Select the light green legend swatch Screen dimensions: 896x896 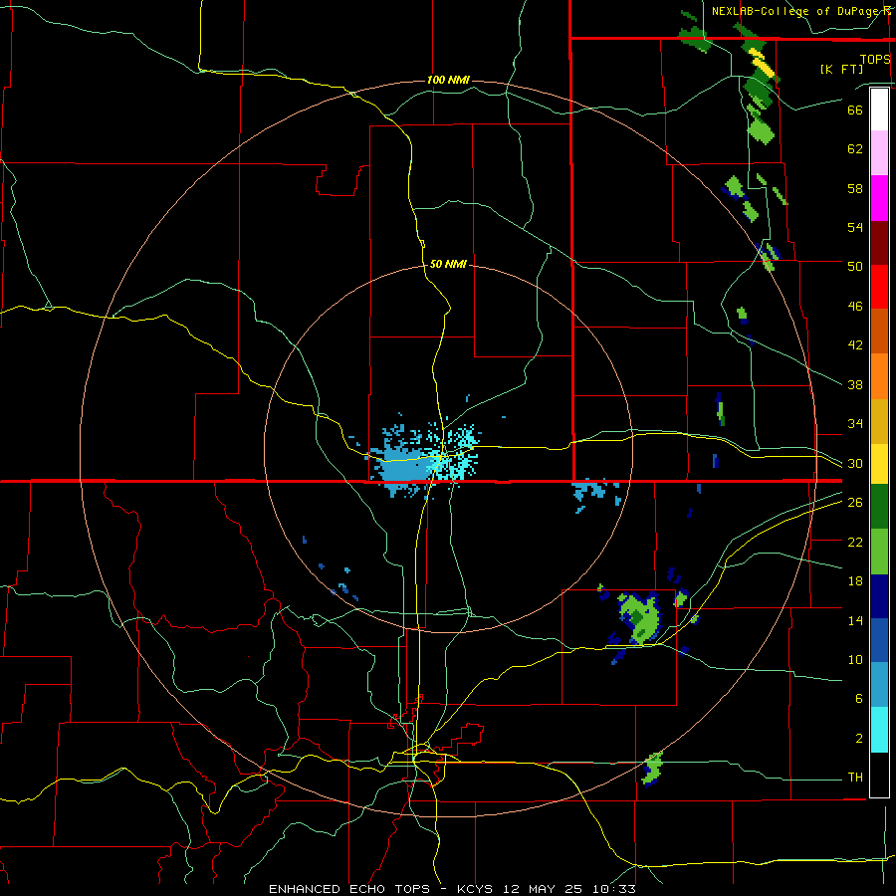click(879, 552)
